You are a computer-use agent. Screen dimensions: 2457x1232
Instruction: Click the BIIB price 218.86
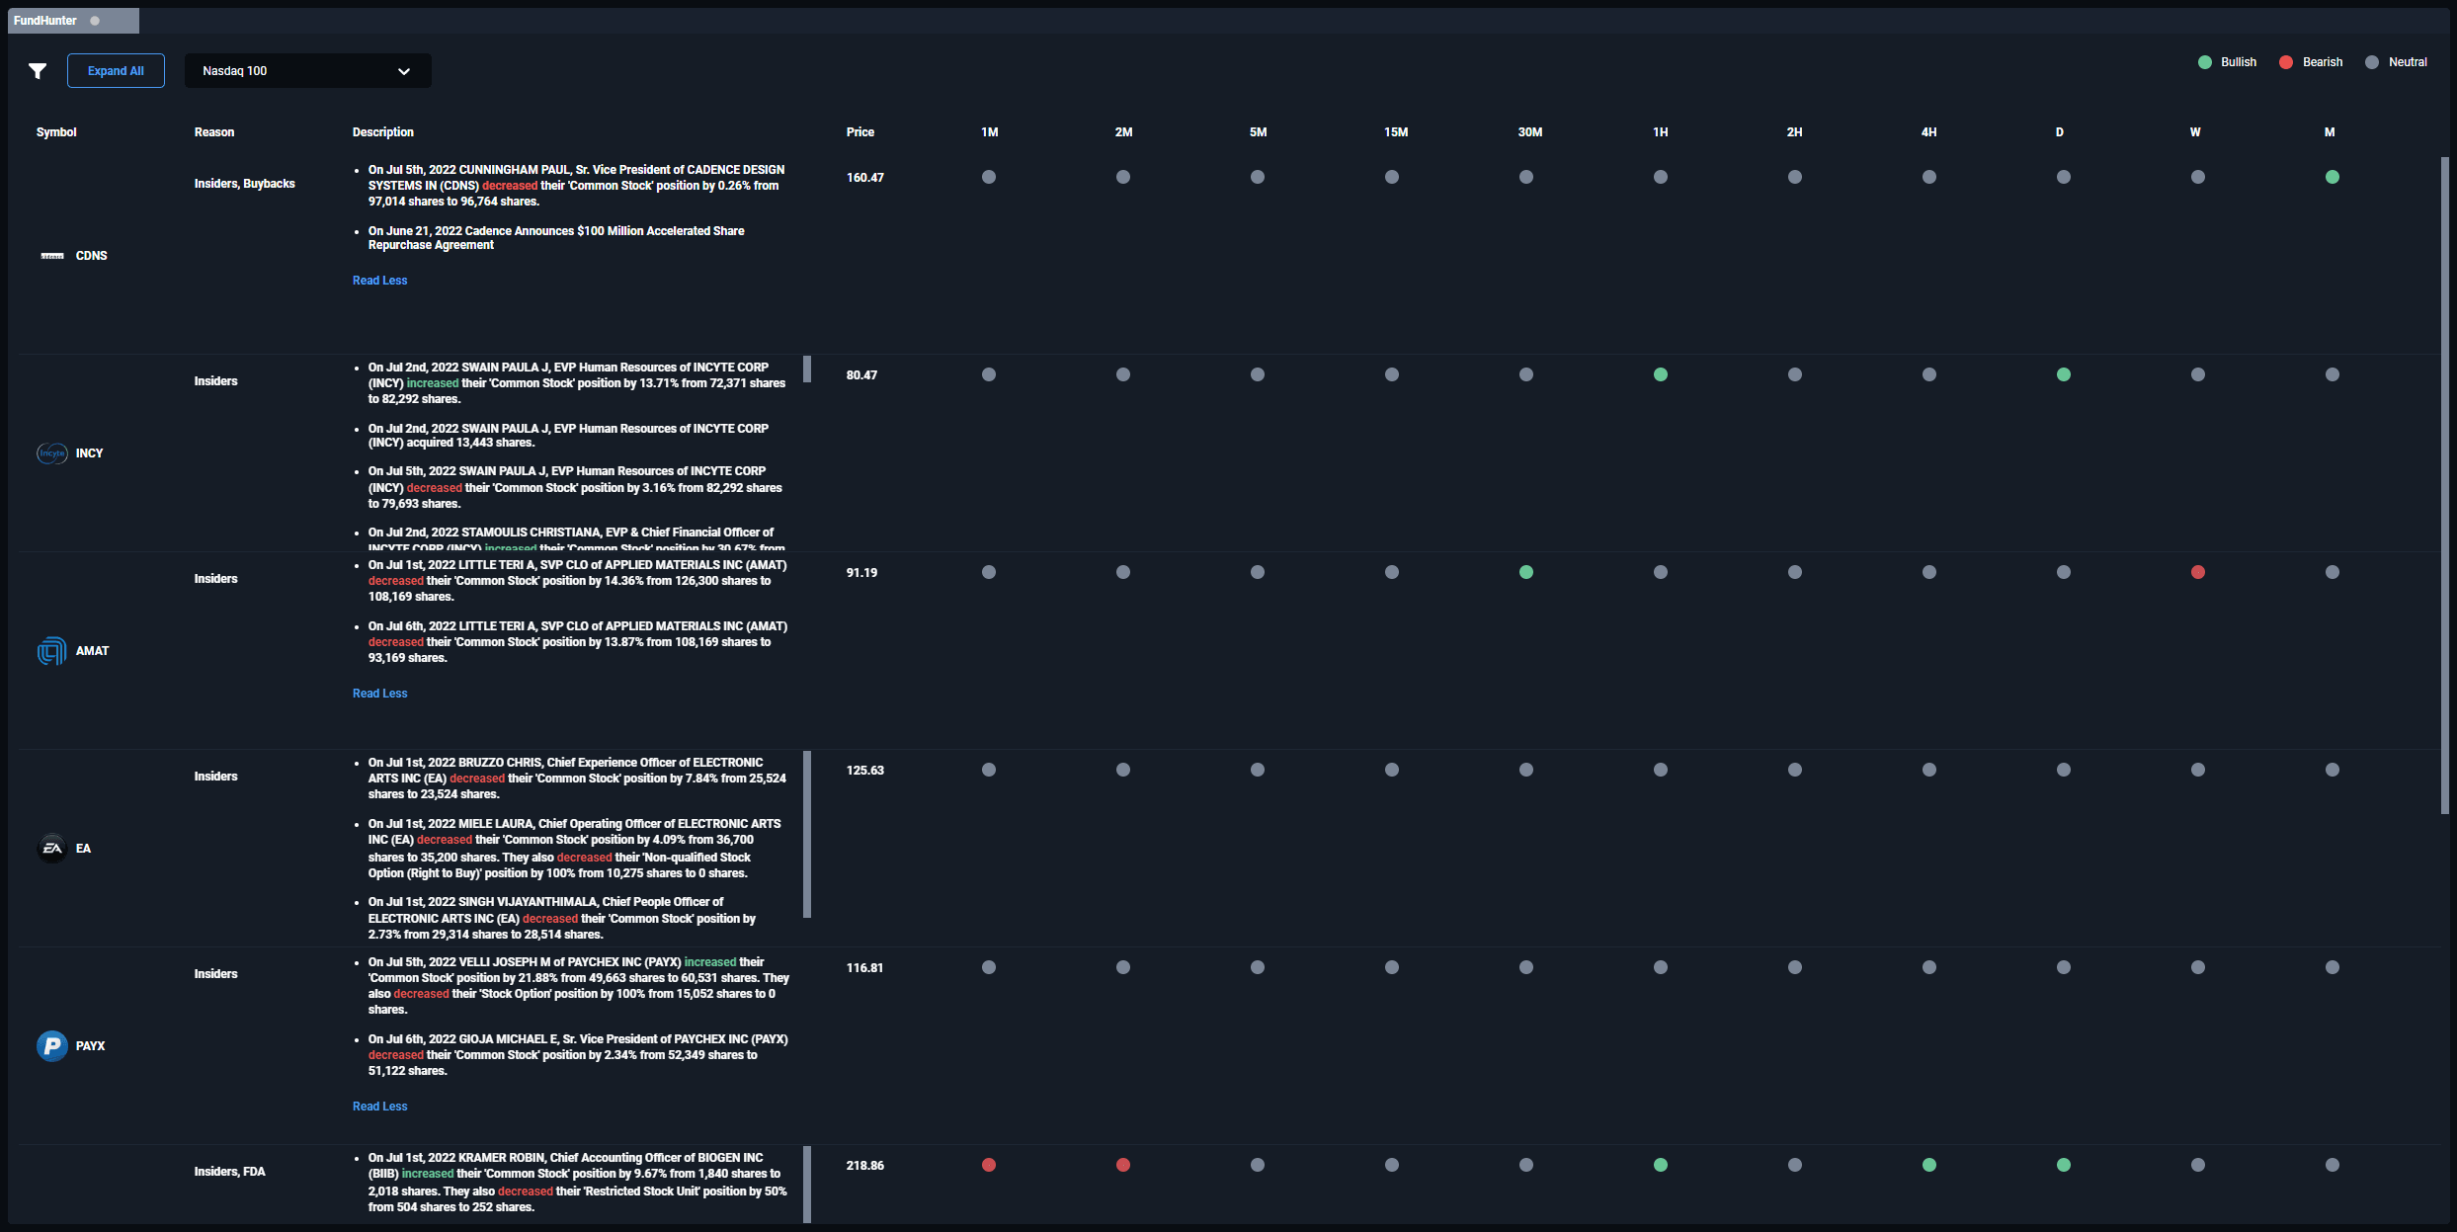(865, 1166)
